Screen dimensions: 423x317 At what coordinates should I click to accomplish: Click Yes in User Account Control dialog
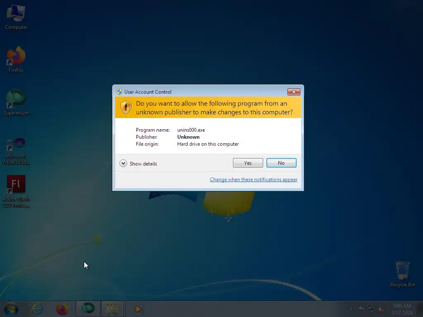pos(248,163)
